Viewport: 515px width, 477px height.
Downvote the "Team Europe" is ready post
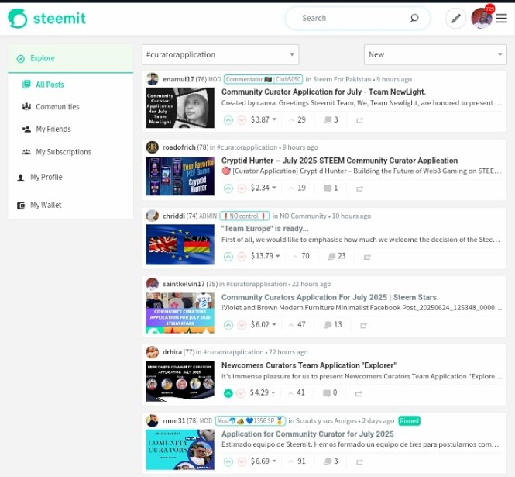(x=242, y=256)
